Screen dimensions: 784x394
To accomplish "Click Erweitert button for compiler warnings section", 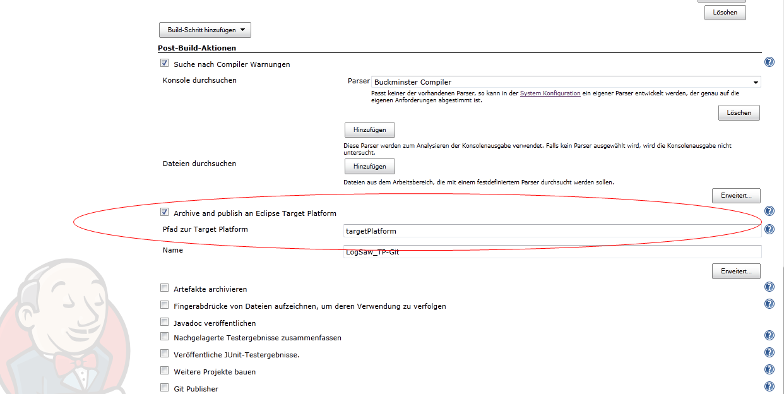I will pos(737,196).
